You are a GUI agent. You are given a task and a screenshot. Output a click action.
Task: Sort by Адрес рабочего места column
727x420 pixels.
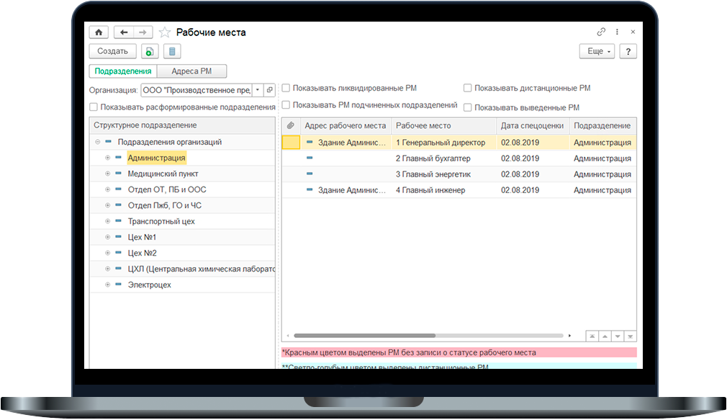pos(345,125)
